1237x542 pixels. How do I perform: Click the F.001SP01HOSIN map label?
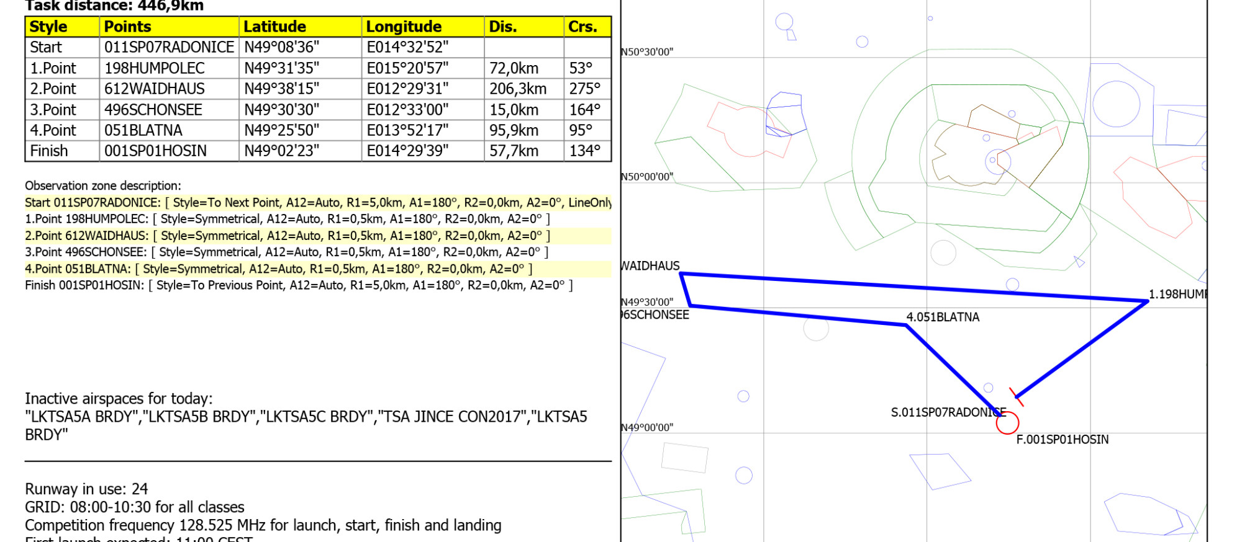coord(1062,440)
